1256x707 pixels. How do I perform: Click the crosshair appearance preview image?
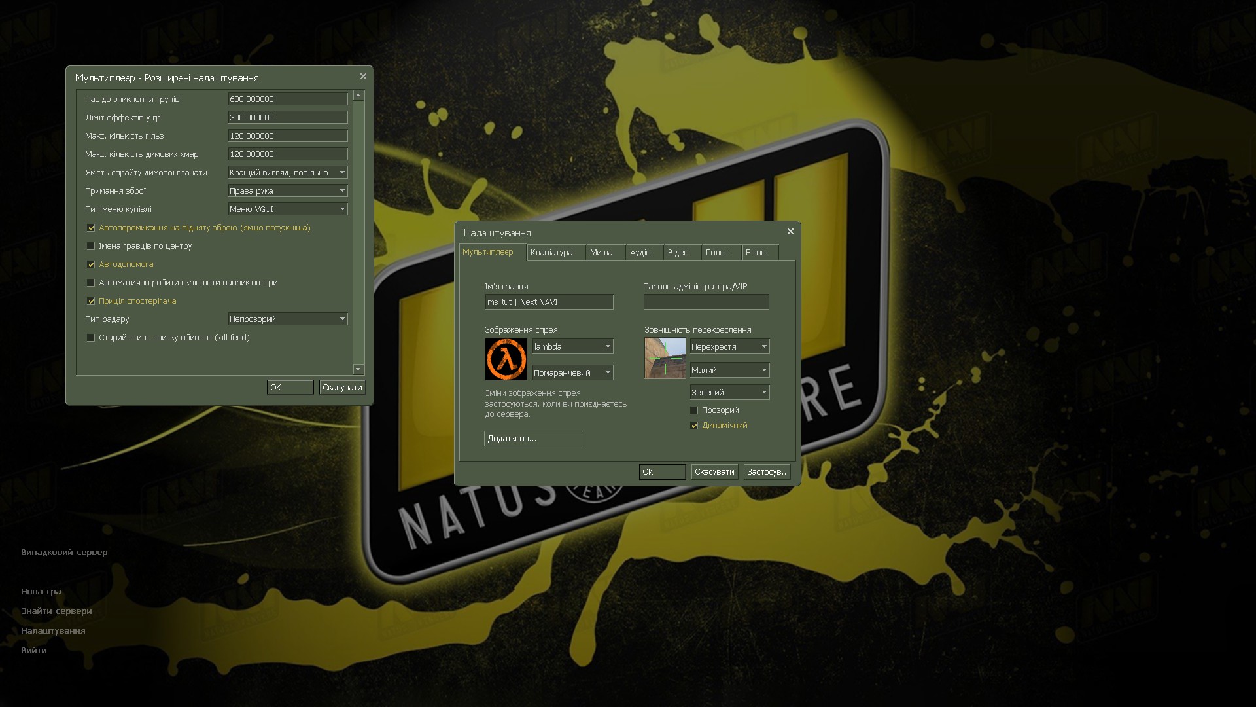tap(665, 358)
